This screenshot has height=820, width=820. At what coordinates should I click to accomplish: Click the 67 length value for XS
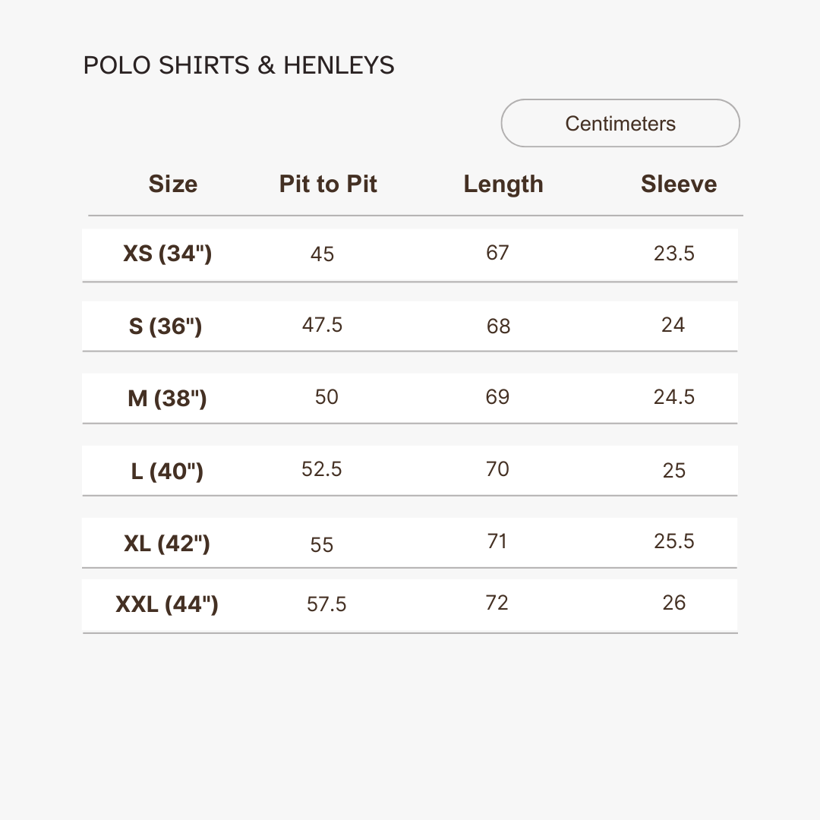click(x=497, y=253)
